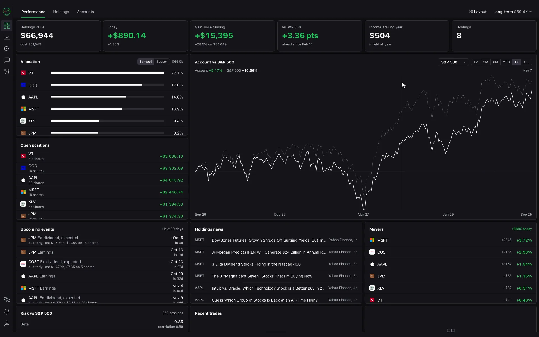Click the AAPL Earnings apple icon
The height and width of the screenshot is (337, 539).
click(23, 276)
